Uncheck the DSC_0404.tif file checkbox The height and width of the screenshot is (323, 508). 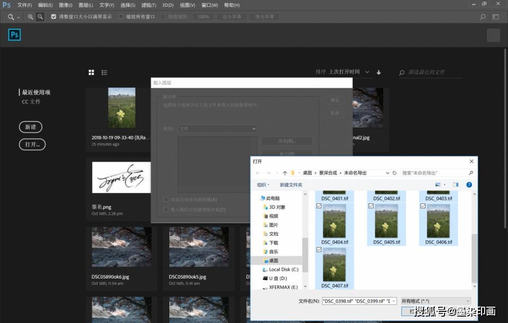(x=318, y=206)
